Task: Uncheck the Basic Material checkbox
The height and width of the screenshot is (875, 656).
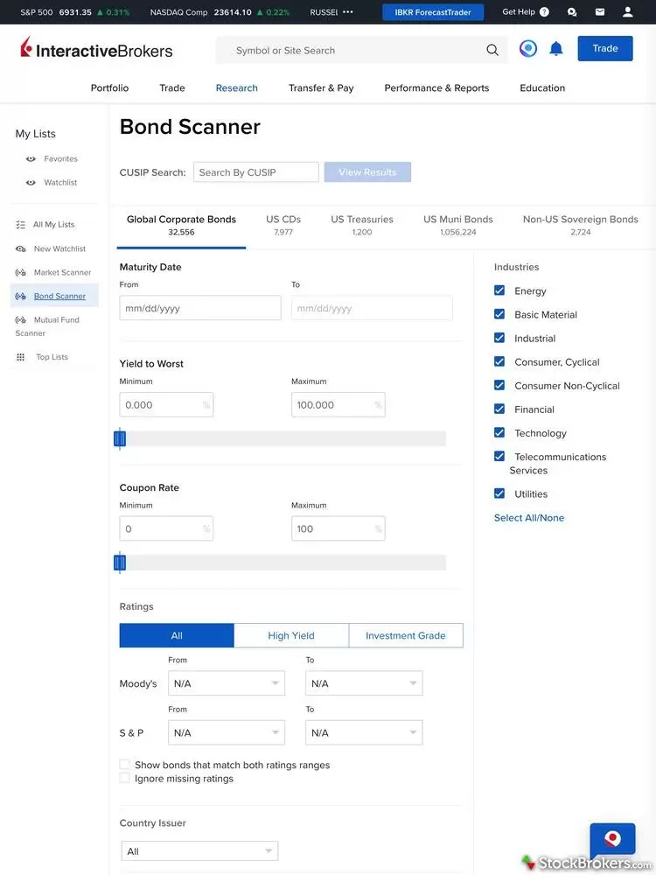Action: tap(499, 314)
